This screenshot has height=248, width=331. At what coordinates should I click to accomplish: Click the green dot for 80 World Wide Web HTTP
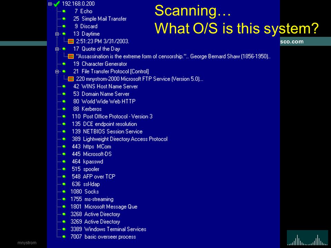click(64, 101)
